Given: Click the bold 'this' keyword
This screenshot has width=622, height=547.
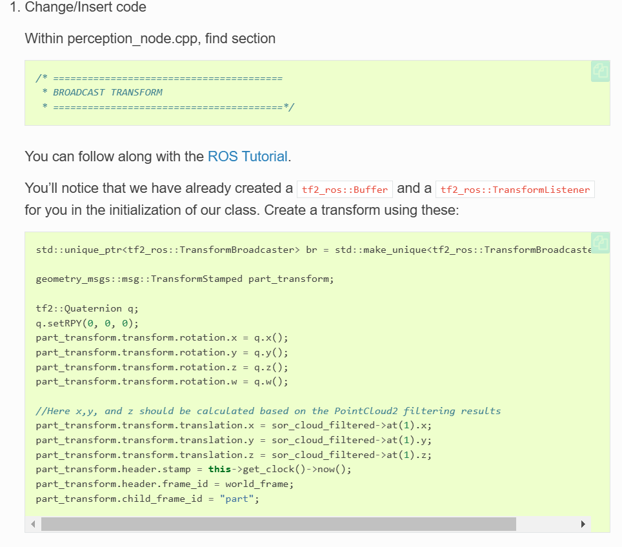Looking at the screenshot, I should [219, 470].
